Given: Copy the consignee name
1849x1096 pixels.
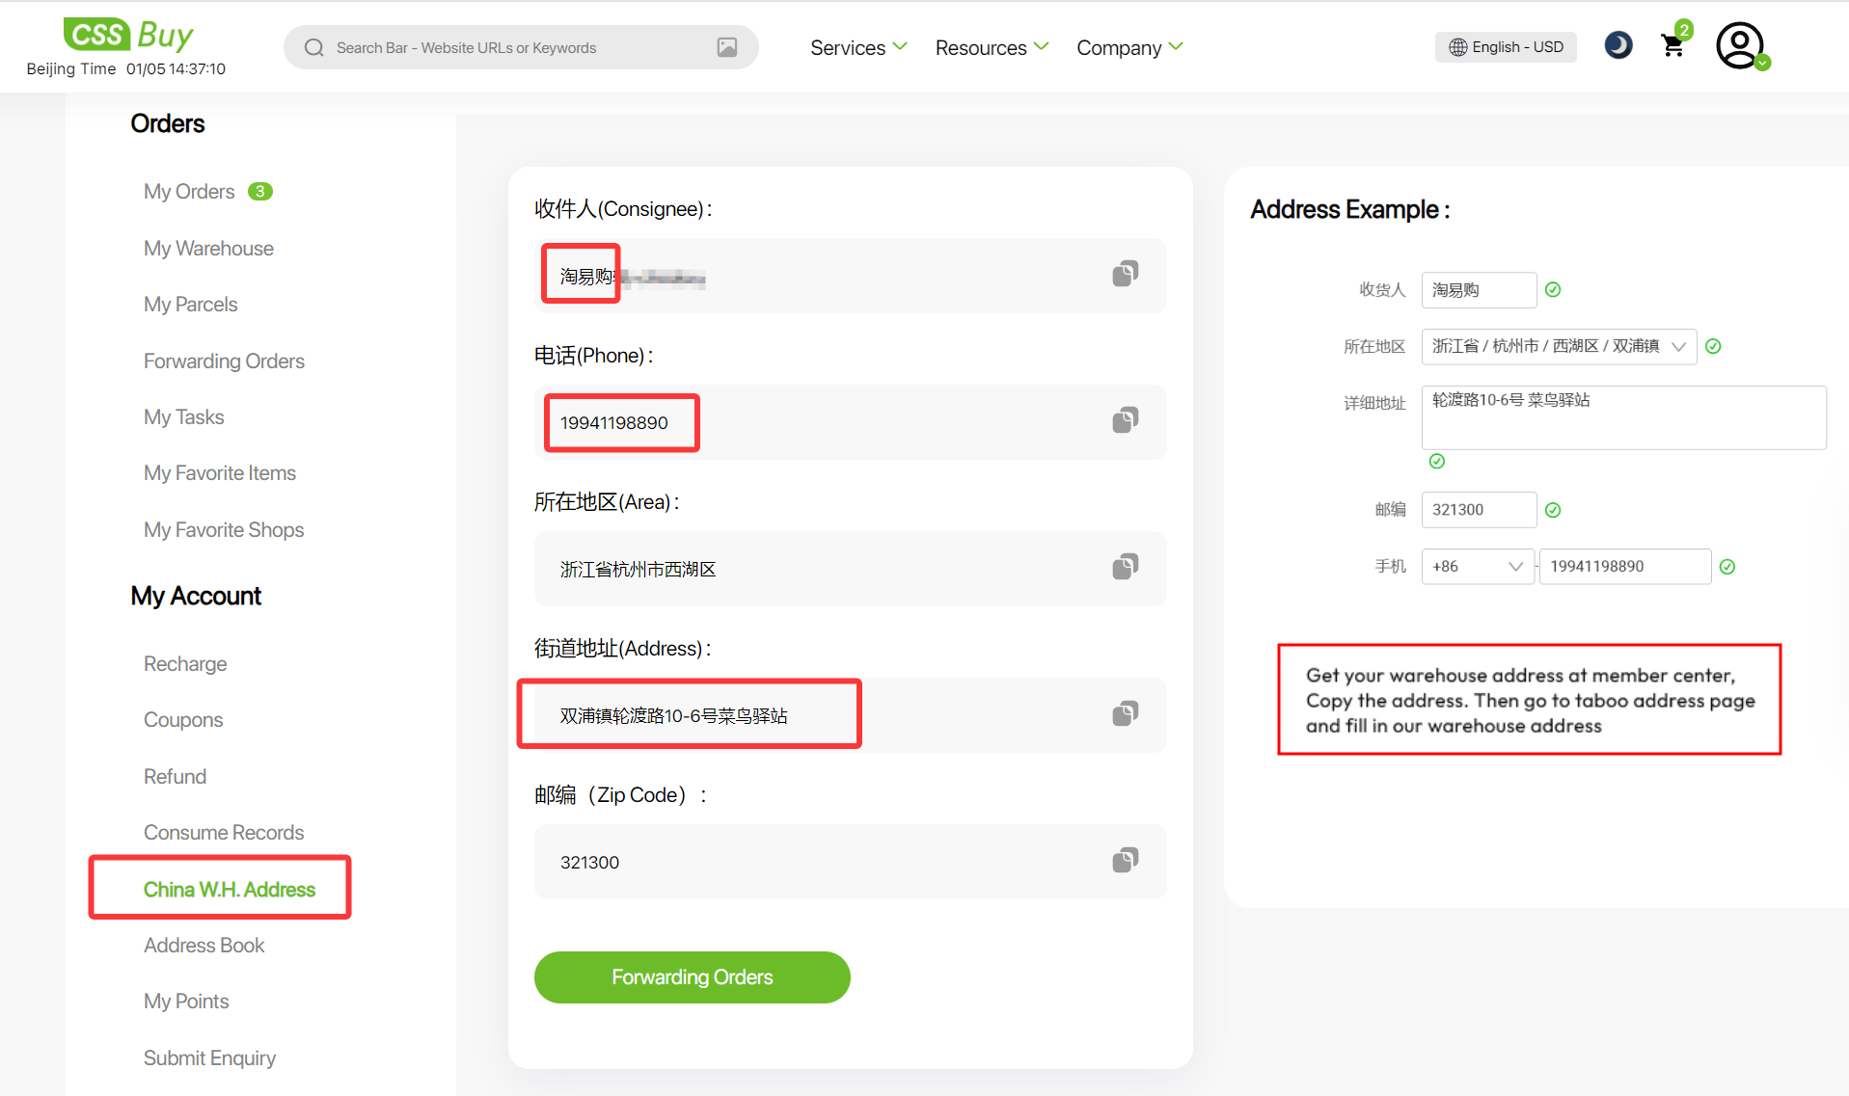Looking at the screenshot, I should click(1125, 275).
